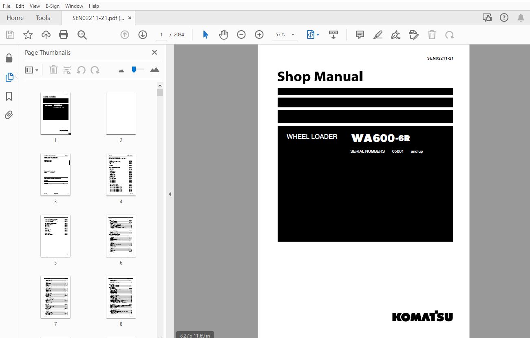Close the SEN02211-21.pdf tab
The width and height of the screenshot is (530, 338).
(130, 18)
